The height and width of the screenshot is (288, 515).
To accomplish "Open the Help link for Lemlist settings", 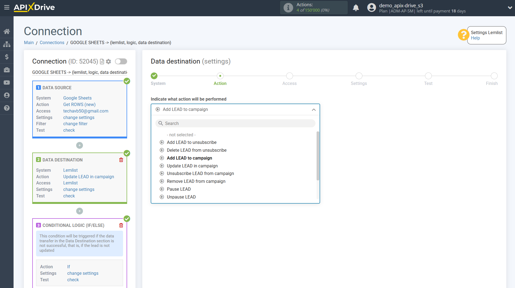I will click(x=475, y=38).
